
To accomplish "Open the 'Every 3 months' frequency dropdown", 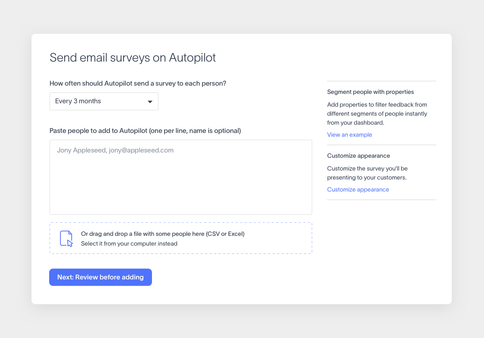I will coord(104,101).
